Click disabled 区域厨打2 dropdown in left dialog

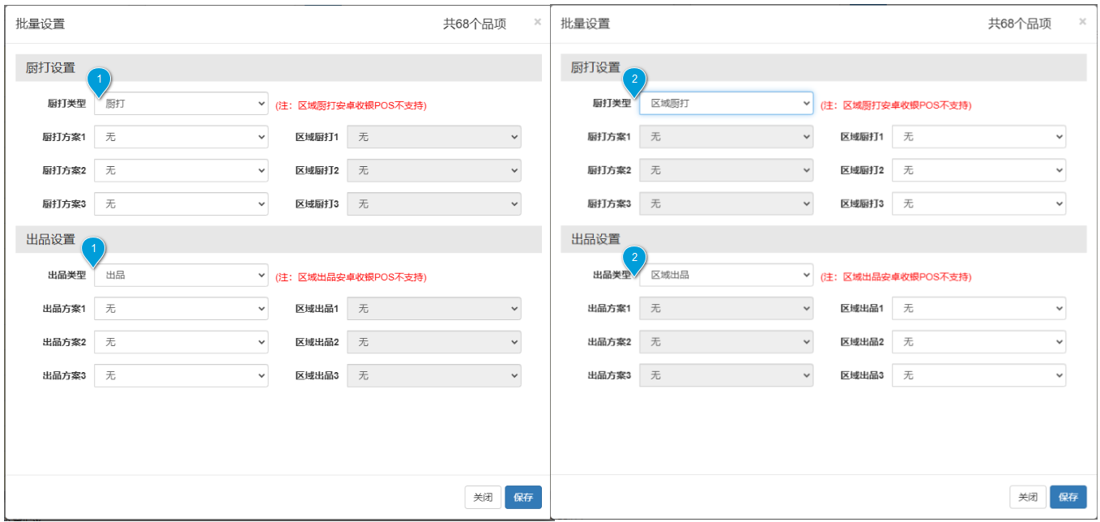[434, 170]
